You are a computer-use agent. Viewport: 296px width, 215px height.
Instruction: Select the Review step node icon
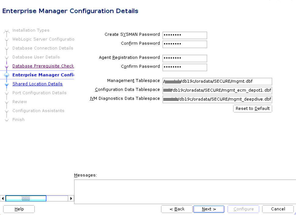click(x=6, y=102)
